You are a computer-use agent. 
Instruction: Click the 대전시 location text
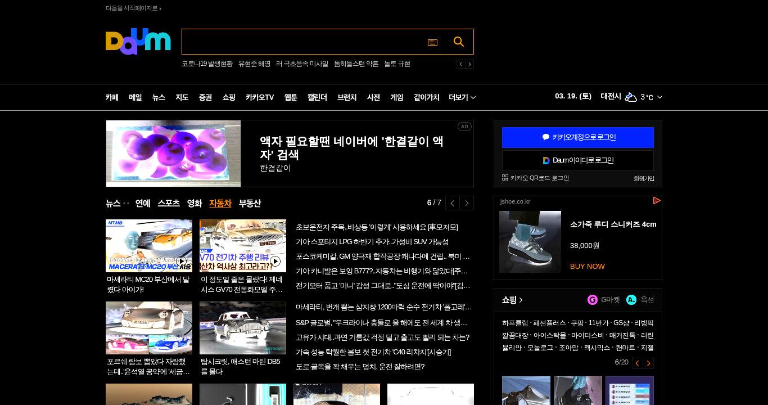tap(611, 96)
